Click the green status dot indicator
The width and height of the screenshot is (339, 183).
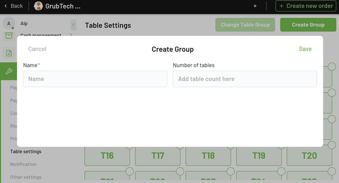(255, 6)
